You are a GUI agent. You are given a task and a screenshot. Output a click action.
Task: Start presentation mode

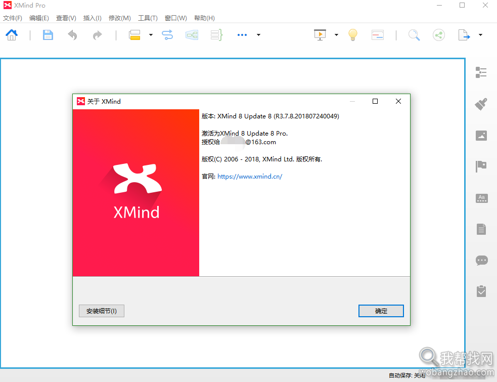320,35
